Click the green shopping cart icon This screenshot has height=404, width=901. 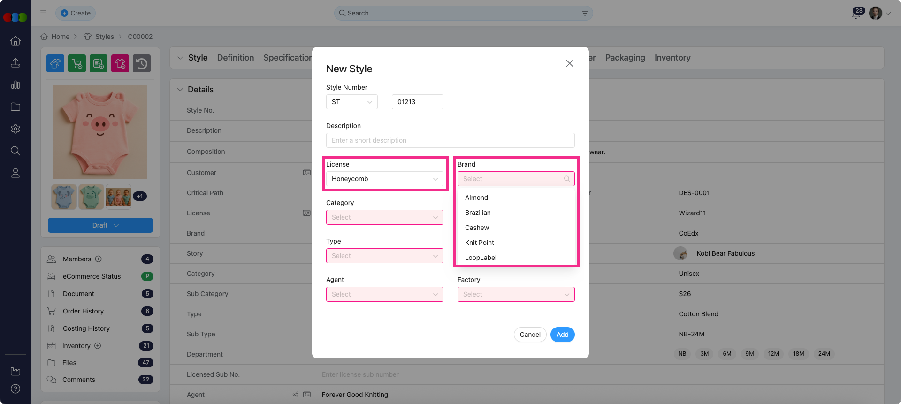coord(77,63)
